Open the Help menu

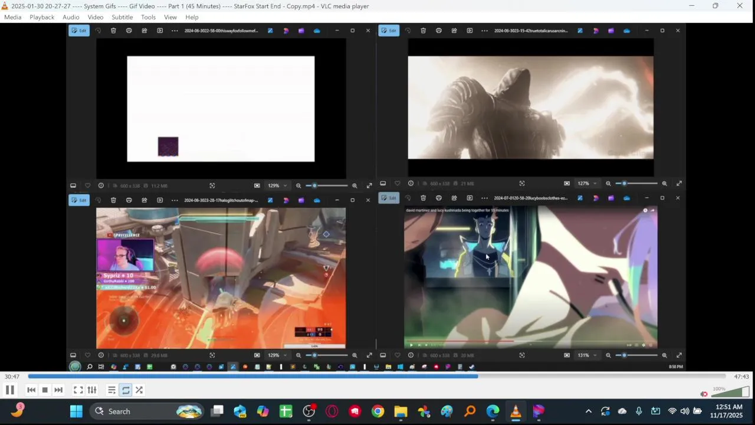[192, 17]
